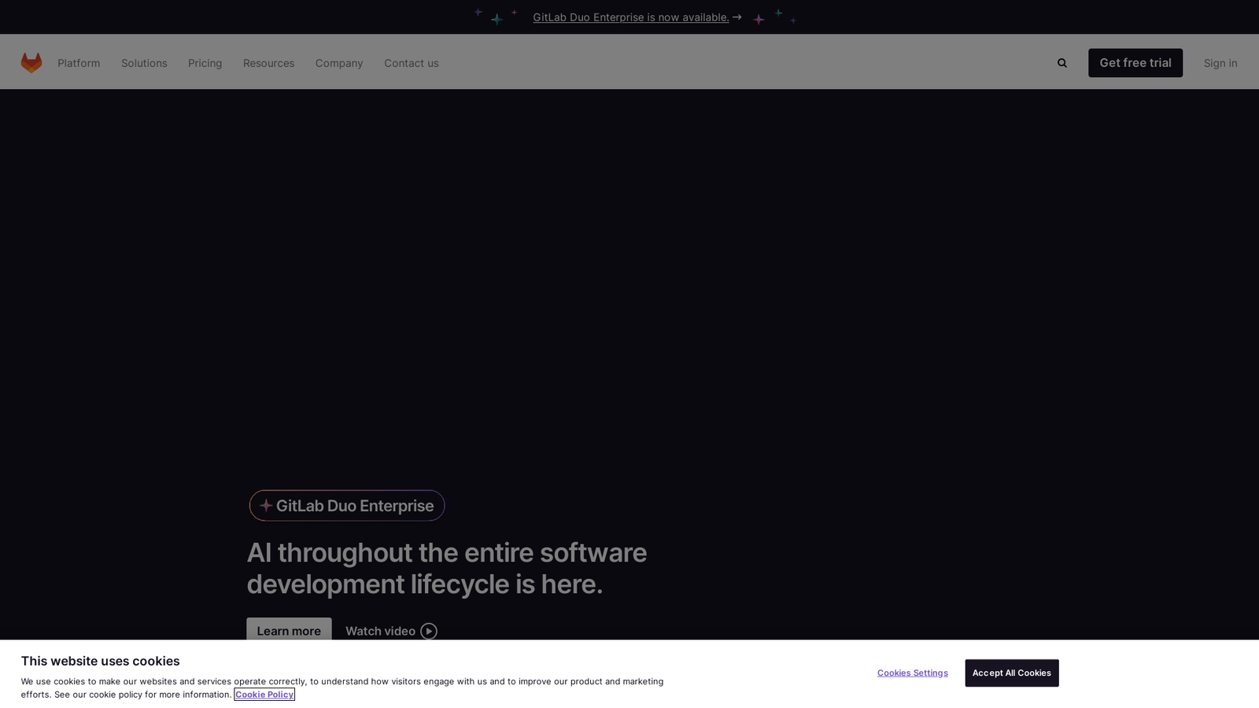Open the Resources menu
Viewport: 1259px width, 708px height.
pos(268,63)
